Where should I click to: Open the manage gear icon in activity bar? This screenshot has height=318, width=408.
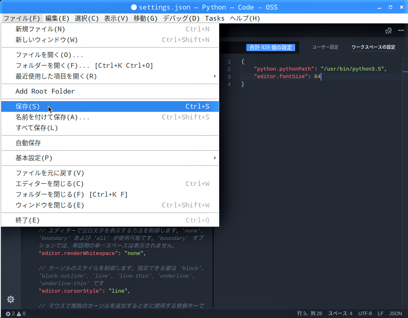tap(11, 299)
